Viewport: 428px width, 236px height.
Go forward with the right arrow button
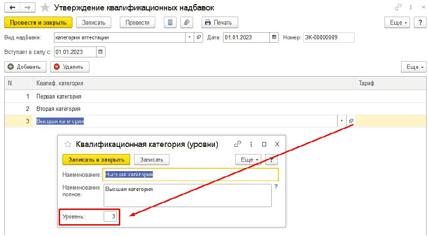click(27, 8)
